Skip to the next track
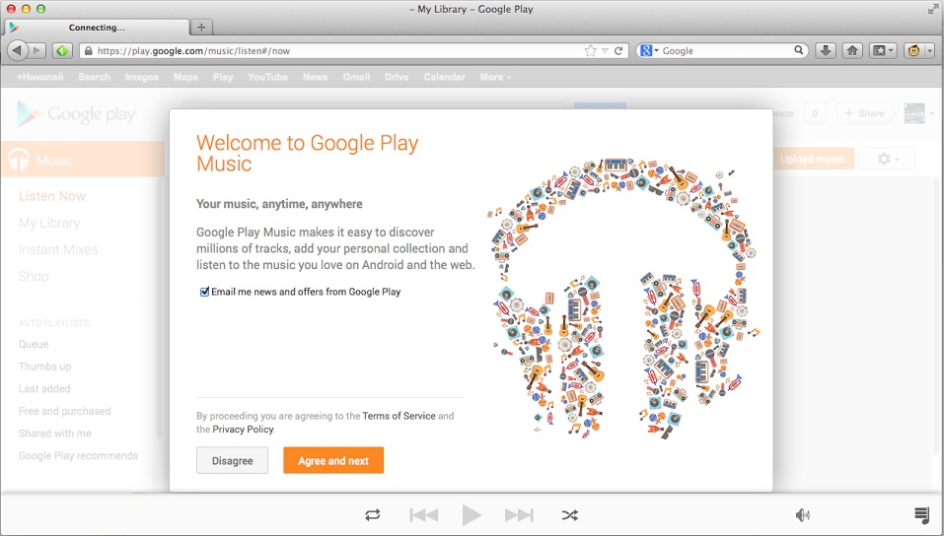This screenshot has height=536, width=944. [x=519, y=515]
